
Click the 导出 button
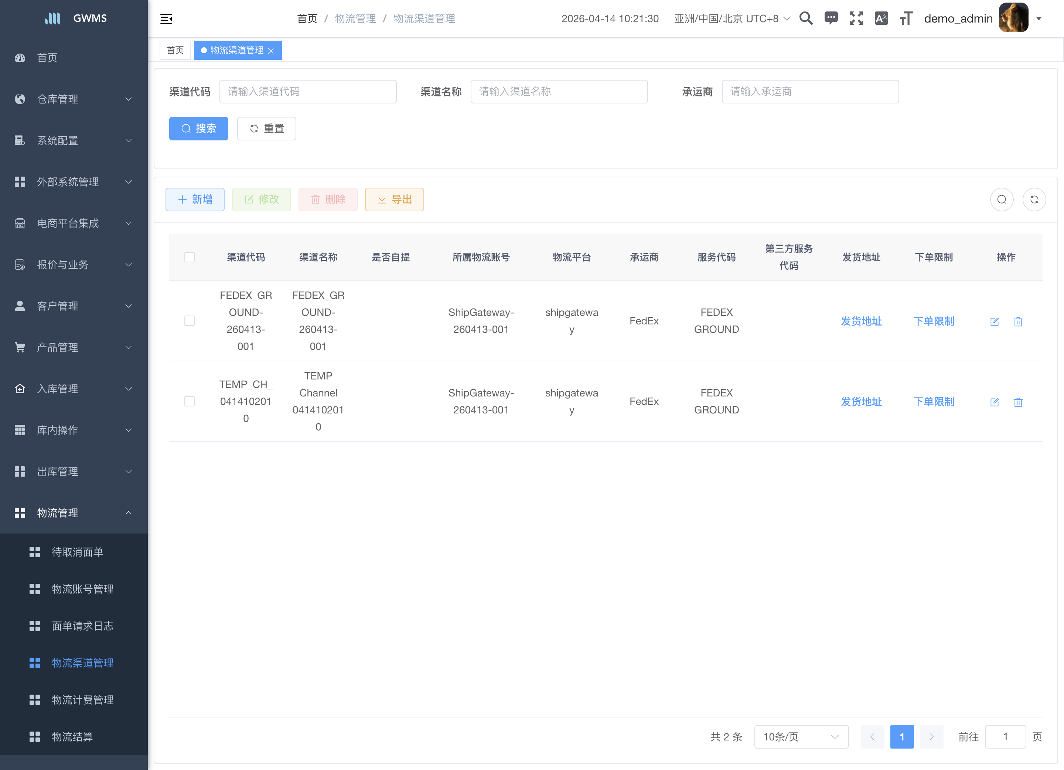pyautogui.click(x=395, y=200)
